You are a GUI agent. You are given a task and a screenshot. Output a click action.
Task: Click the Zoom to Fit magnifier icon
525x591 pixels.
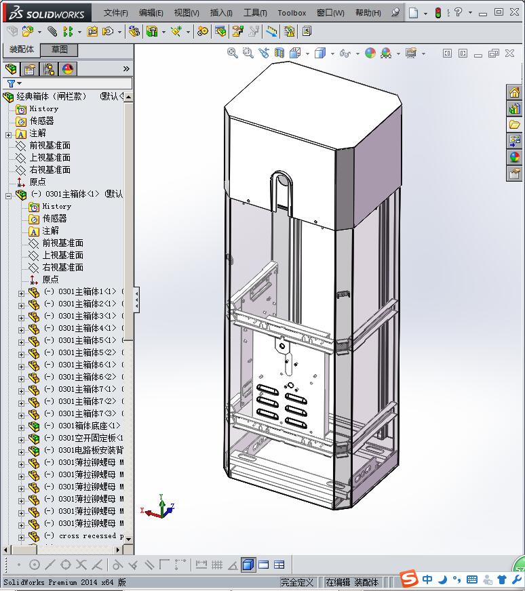(x=233, y=53)
